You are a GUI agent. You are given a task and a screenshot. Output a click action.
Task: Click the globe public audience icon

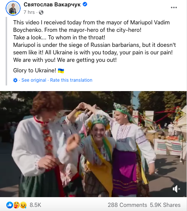41,12
